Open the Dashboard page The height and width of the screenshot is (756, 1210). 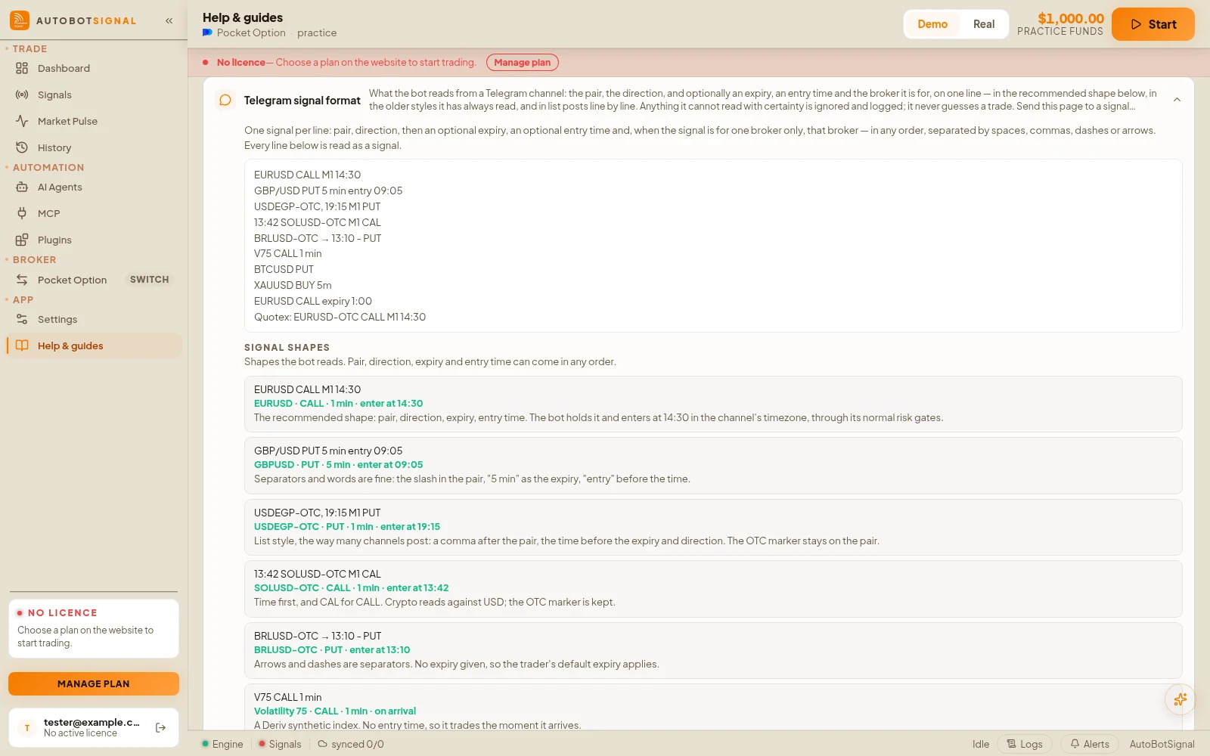click(94, 68)
